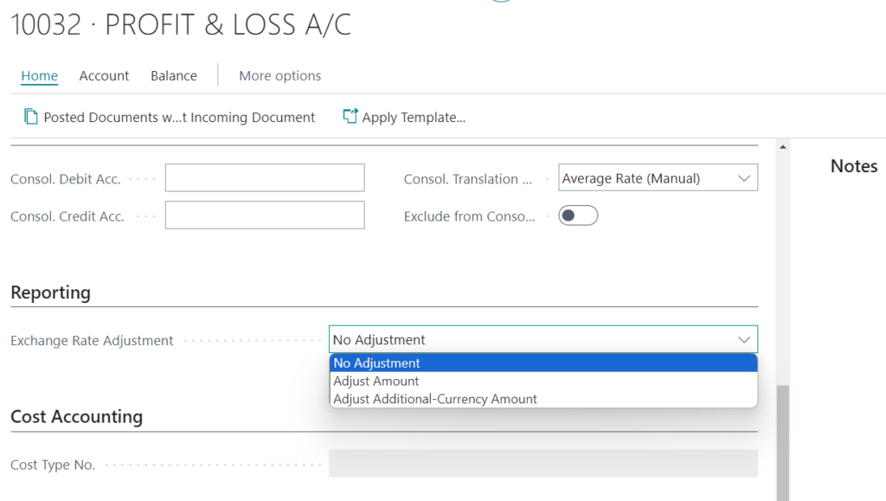
Task: Click the Posted Documents document icon
Action: (31, 117)
